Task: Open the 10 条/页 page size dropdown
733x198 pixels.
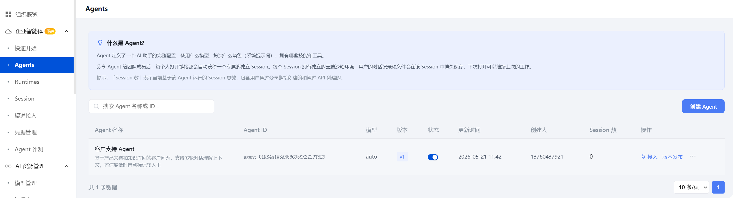Action: (691, 187)
